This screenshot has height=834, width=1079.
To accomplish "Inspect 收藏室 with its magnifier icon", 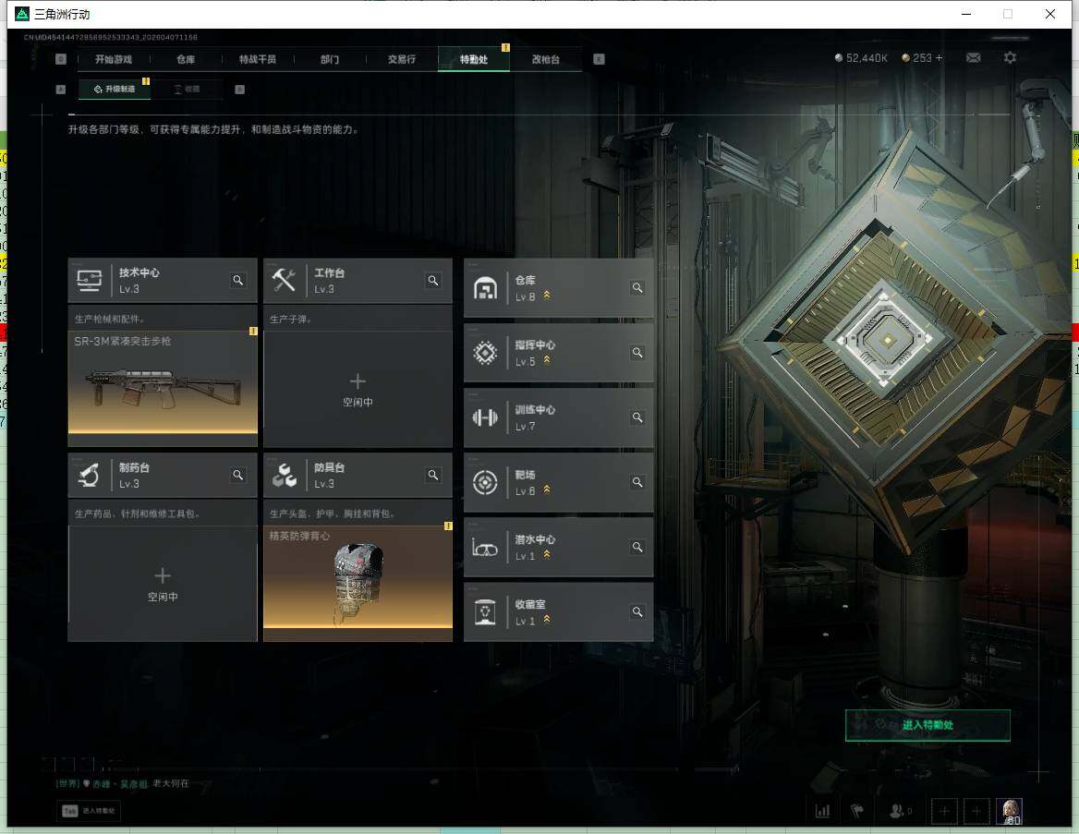I will pyautogui.click(x=638, y=611).
